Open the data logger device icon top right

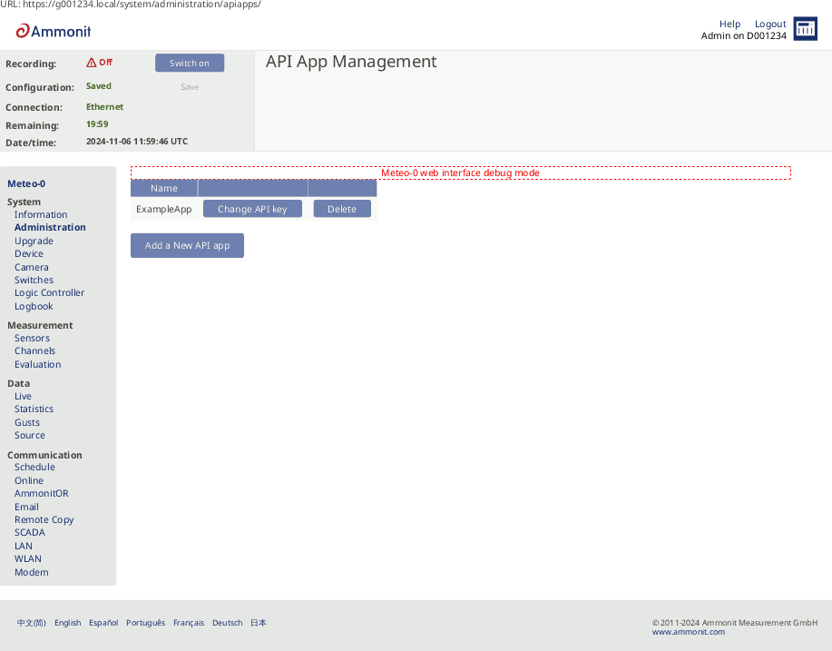tap(804, 28)
